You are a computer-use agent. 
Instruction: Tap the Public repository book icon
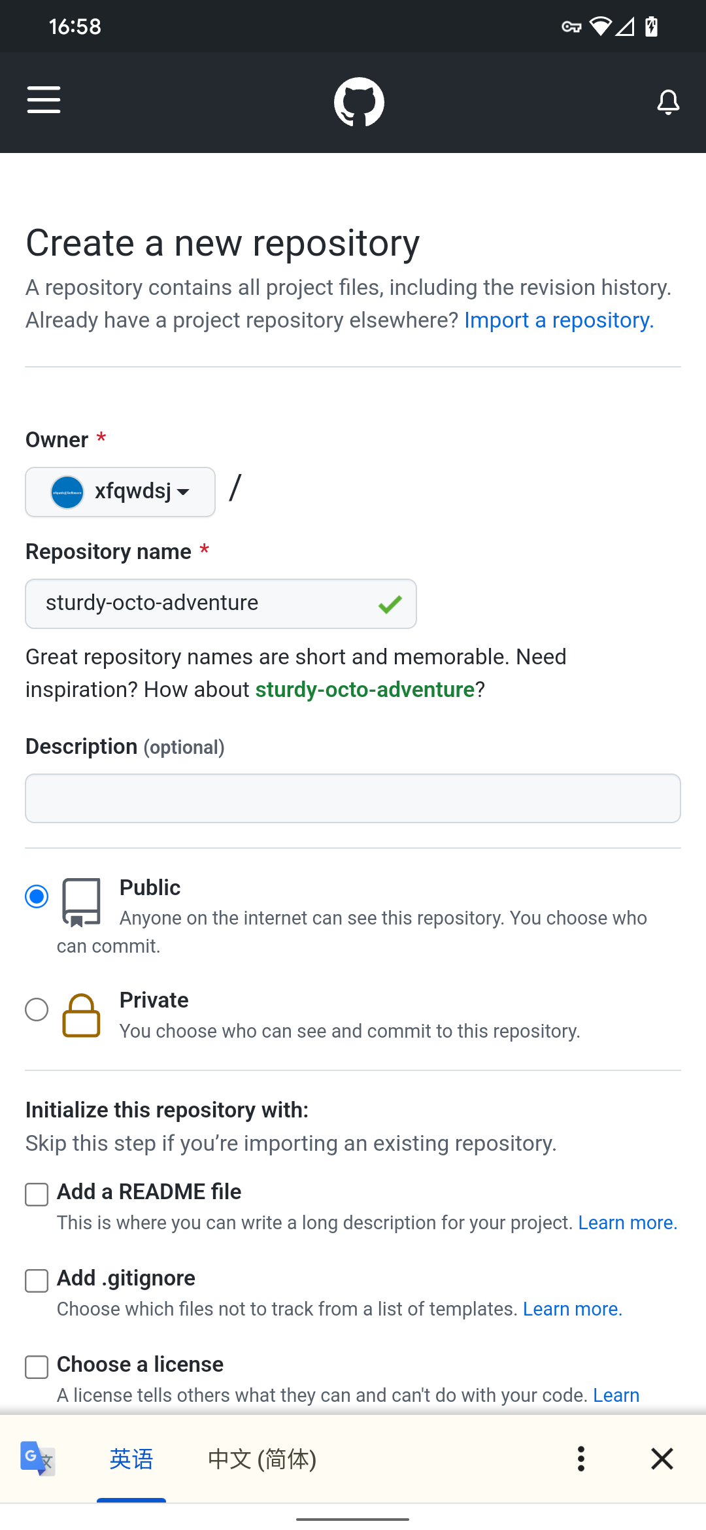click(x=81, y=902)
